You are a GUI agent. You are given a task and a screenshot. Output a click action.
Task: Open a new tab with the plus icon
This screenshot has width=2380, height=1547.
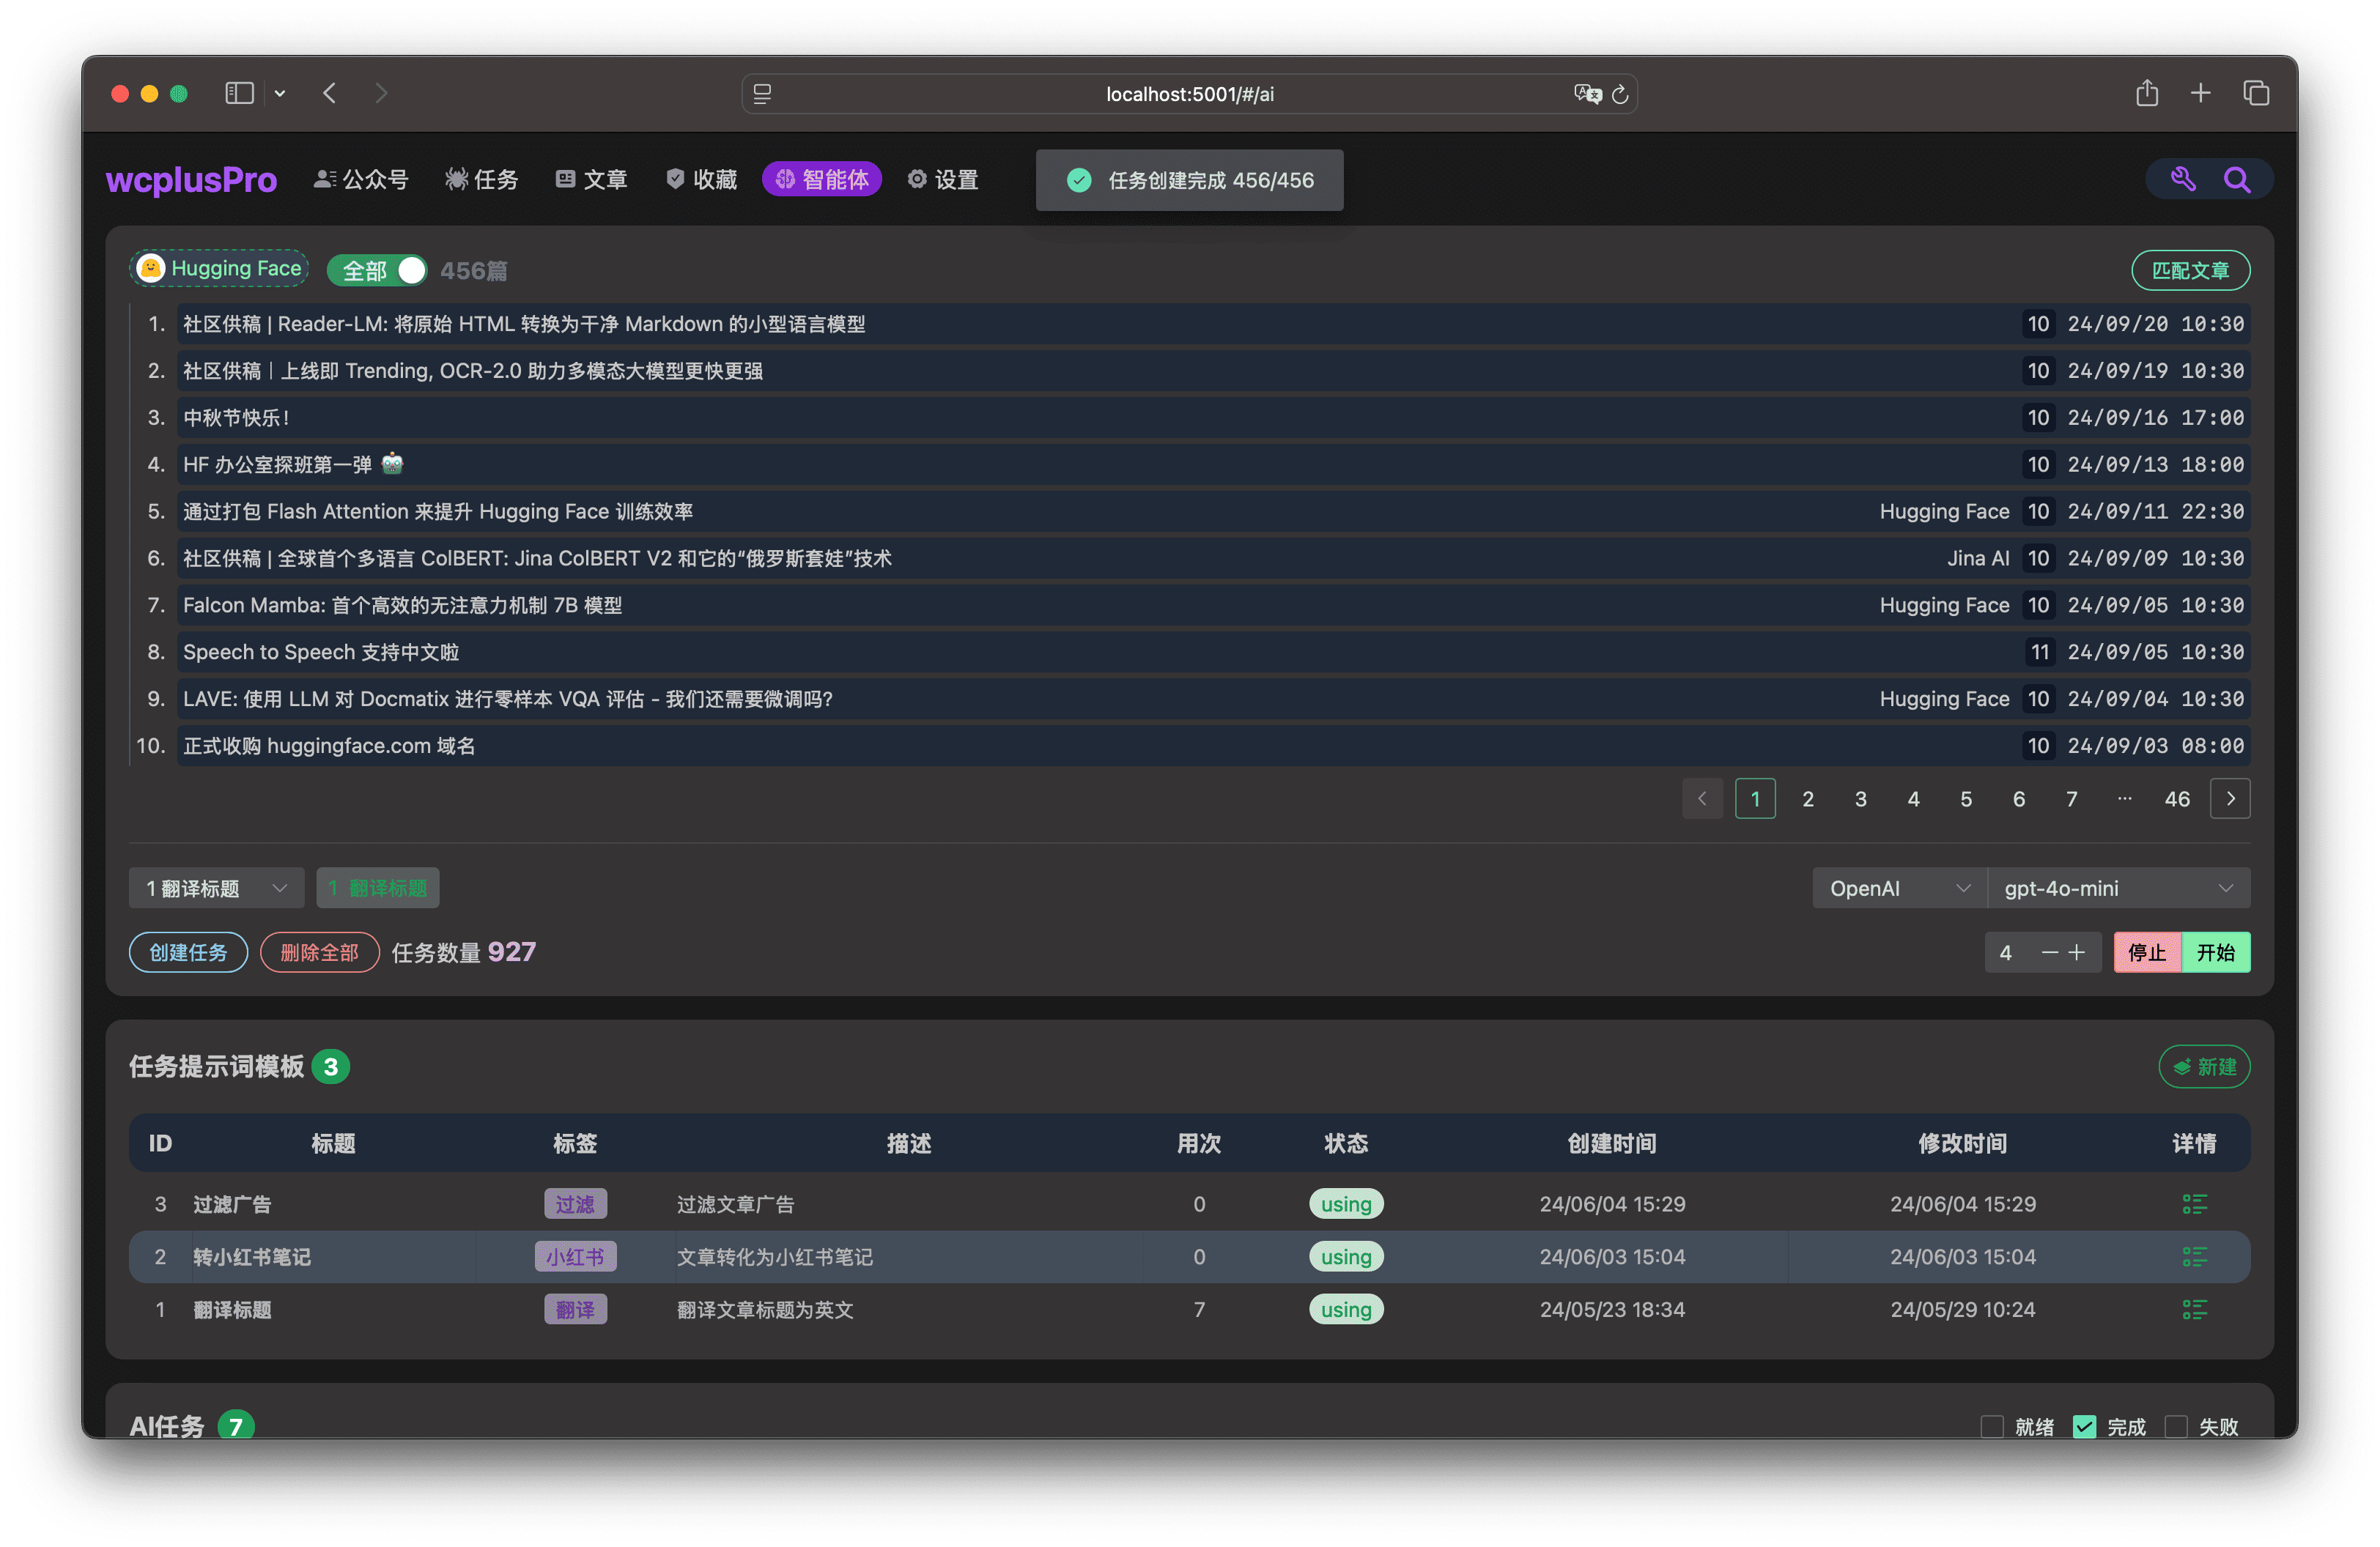tap(2201, 93)
